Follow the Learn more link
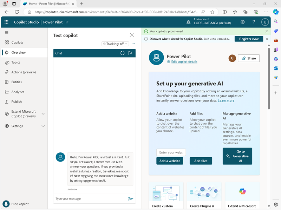The image size is (281, 210). (x=226, y=100)
